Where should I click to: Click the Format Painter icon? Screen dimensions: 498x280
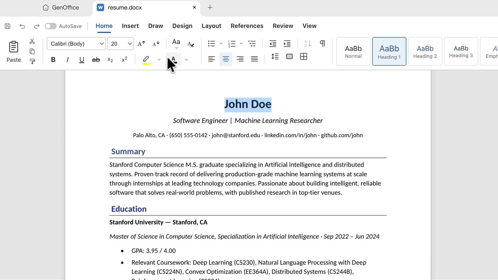pos(32,61)
